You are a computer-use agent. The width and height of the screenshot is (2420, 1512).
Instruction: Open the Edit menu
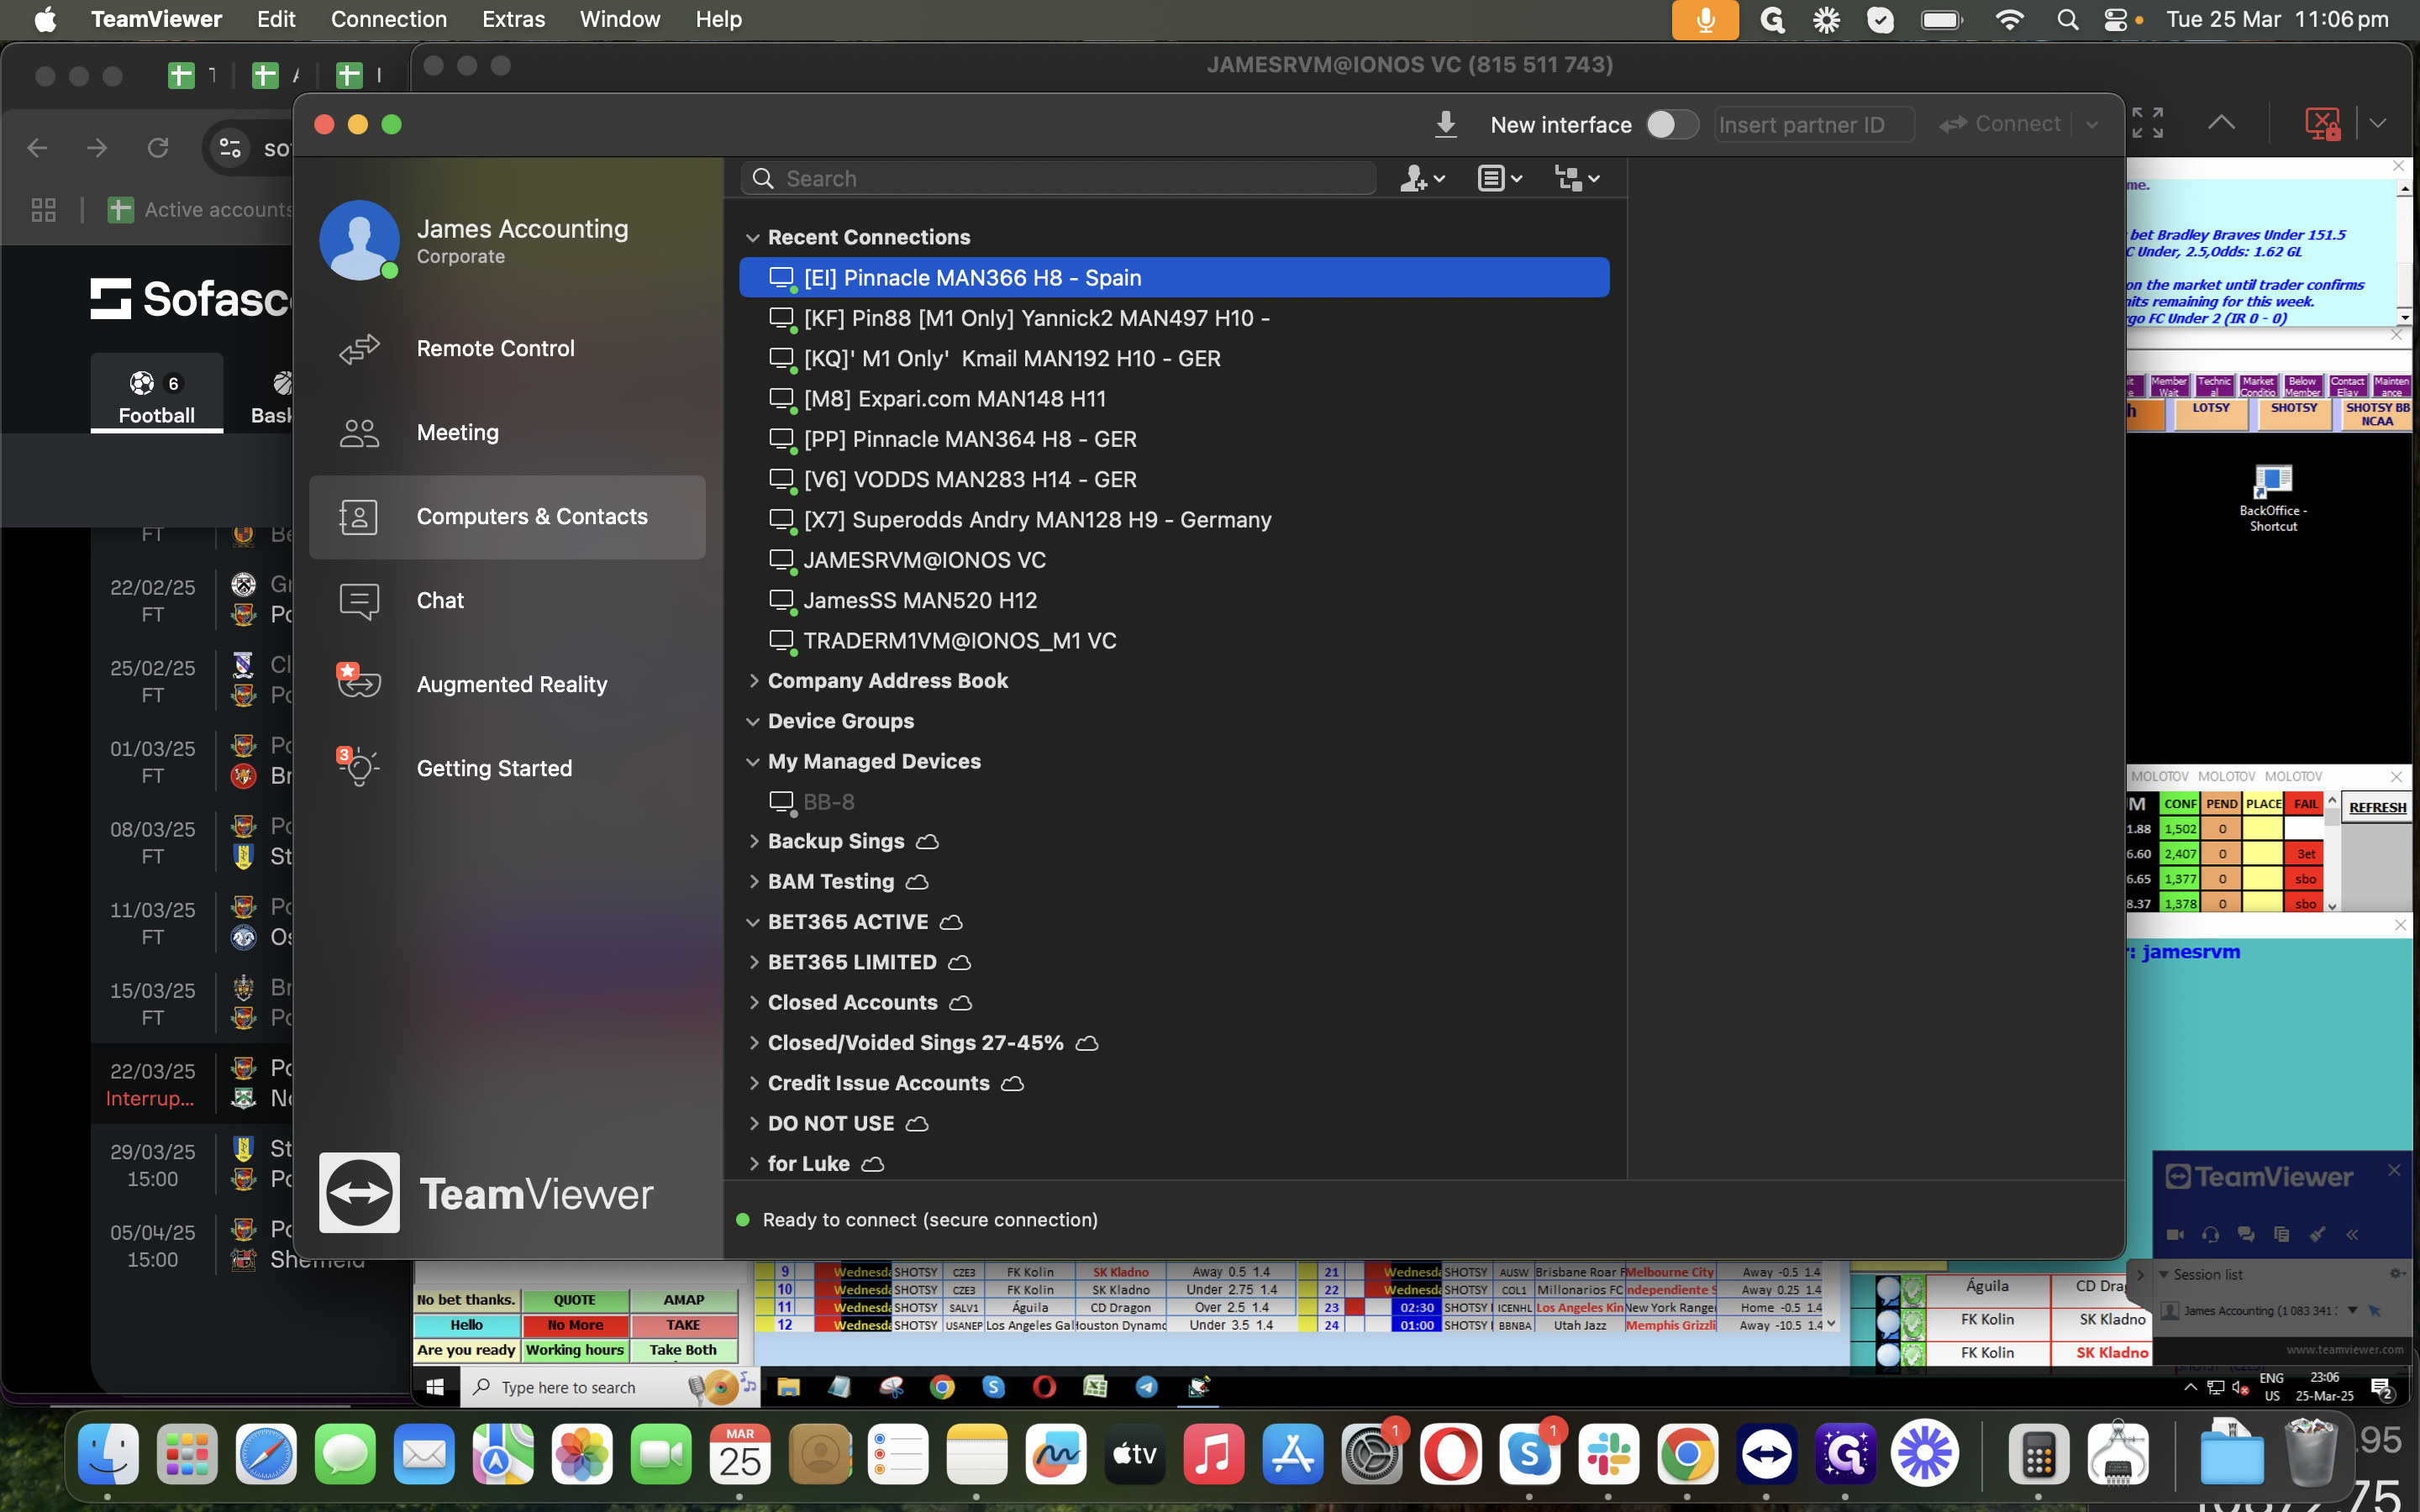pyautogui.click(x=276, y=19)
